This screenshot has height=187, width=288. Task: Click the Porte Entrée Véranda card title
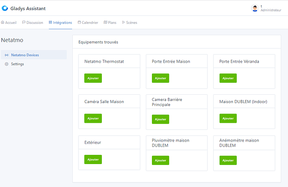pos(239,61)
